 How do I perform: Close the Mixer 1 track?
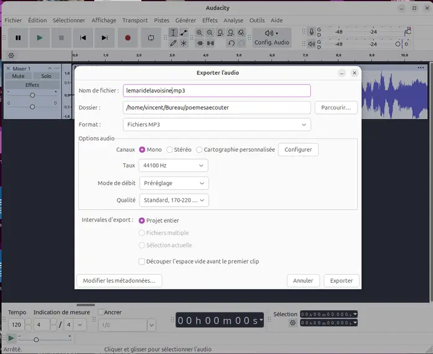pyautogui.click(x=8, y=68)
